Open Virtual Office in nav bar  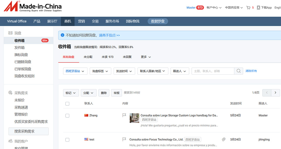pos(17,21)
